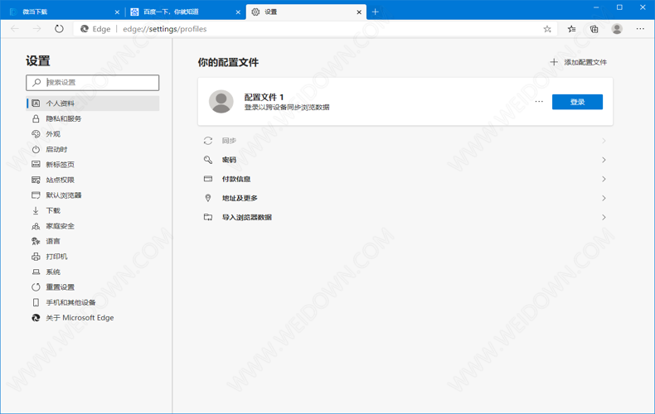The image size is (655, 414).
Task: Expand the 密码 passwords row
Action: (x=405, y=160)
